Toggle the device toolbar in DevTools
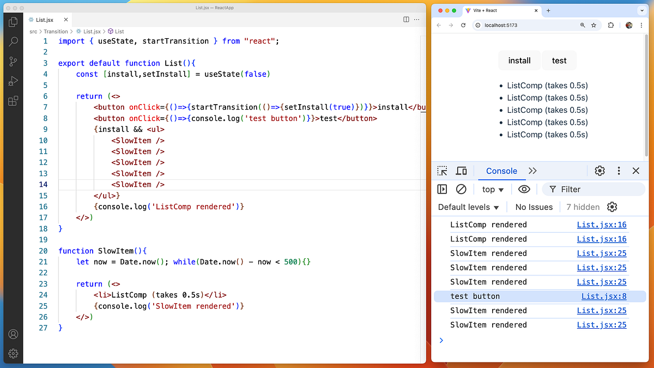 pyautogui.click(x=462, y=171)
